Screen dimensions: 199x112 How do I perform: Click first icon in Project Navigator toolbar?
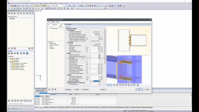9,13
